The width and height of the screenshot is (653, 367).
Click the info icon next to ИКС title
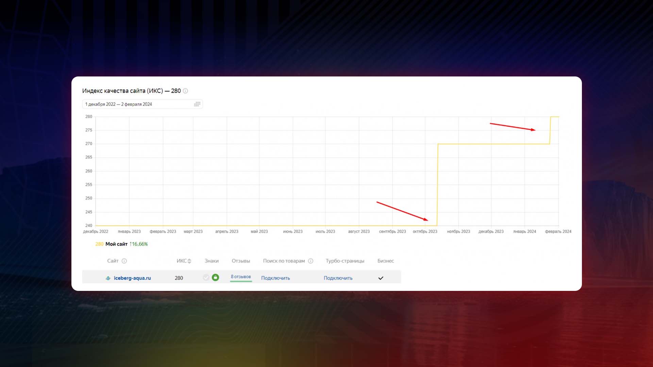tap(185, 91)
